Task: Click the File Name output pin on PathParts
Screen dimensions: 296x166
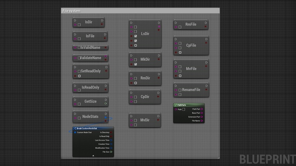Action: [x=202, y=121]
